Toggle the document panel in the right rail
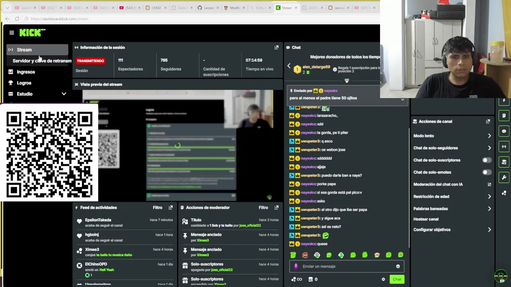Image resolution: width=511 pixels, height=287 pixels. 504,116
